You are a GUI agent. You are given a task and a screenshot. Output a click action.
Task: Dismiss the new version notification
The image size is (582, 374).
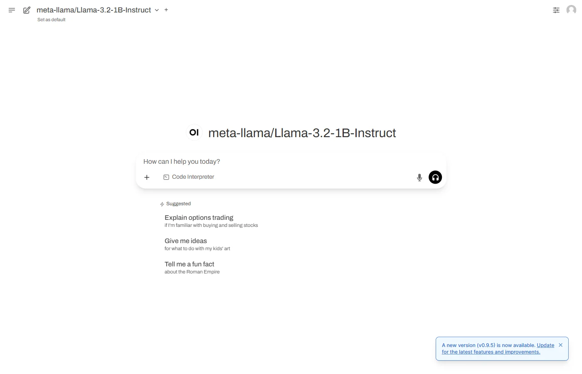pyautogui.click(x=560, y=345)
